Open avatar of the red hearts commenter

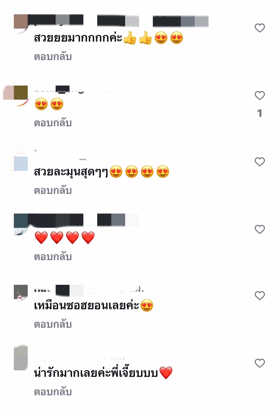pos(21,224)
